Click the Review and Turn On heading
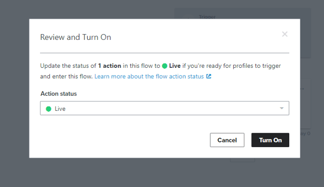 click(76, 37)
